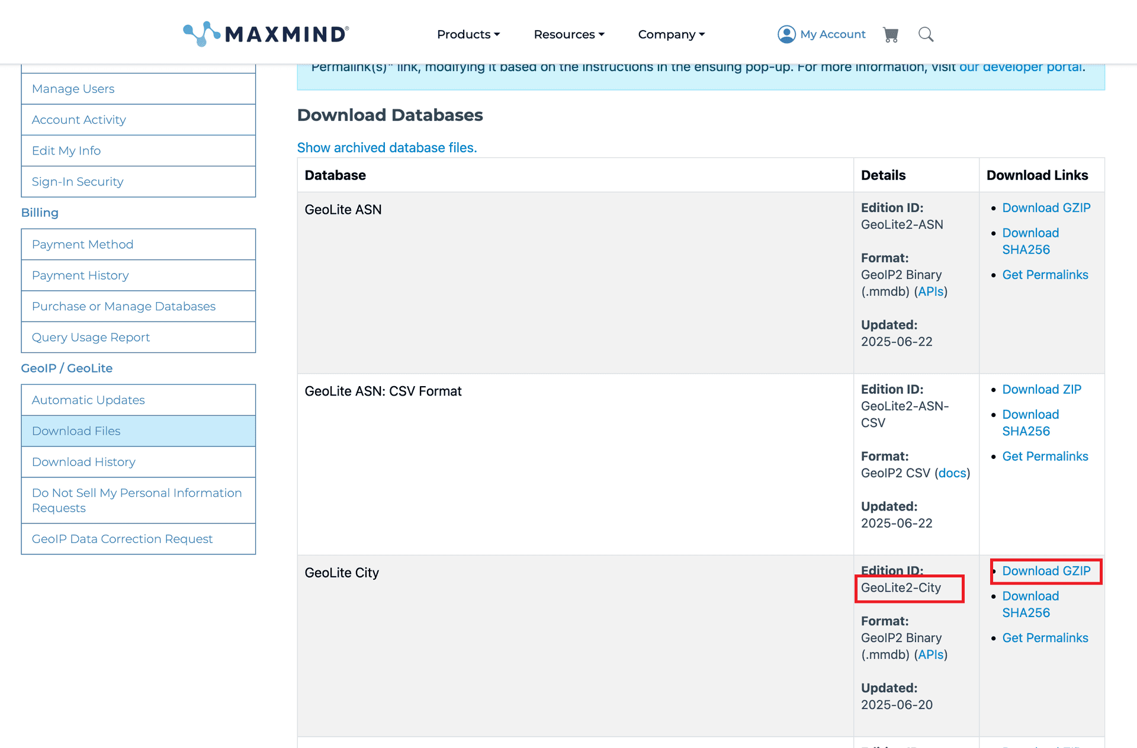Click the MaxMind logo
1137x748 pixels.
[266, 34]
